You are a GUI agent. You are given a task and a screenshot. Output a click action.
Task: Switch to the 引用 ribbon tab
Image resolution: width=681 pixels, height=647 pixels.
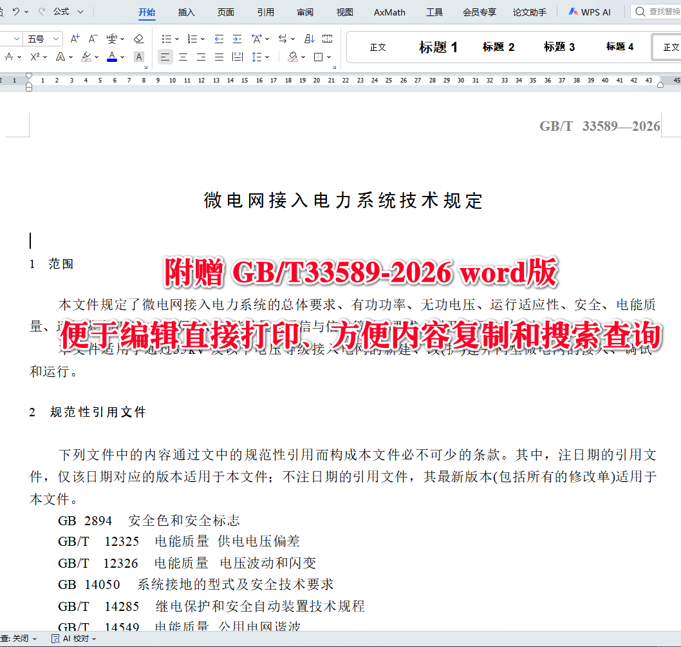[265, 12]
